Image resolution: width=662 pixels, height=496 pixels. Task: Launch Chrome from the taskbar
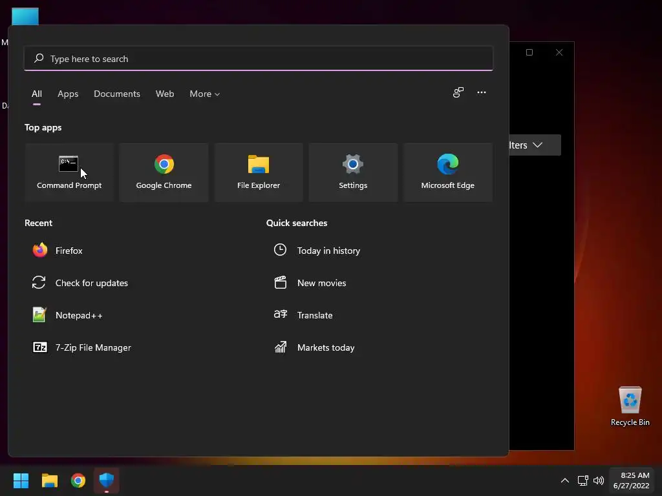78,480
